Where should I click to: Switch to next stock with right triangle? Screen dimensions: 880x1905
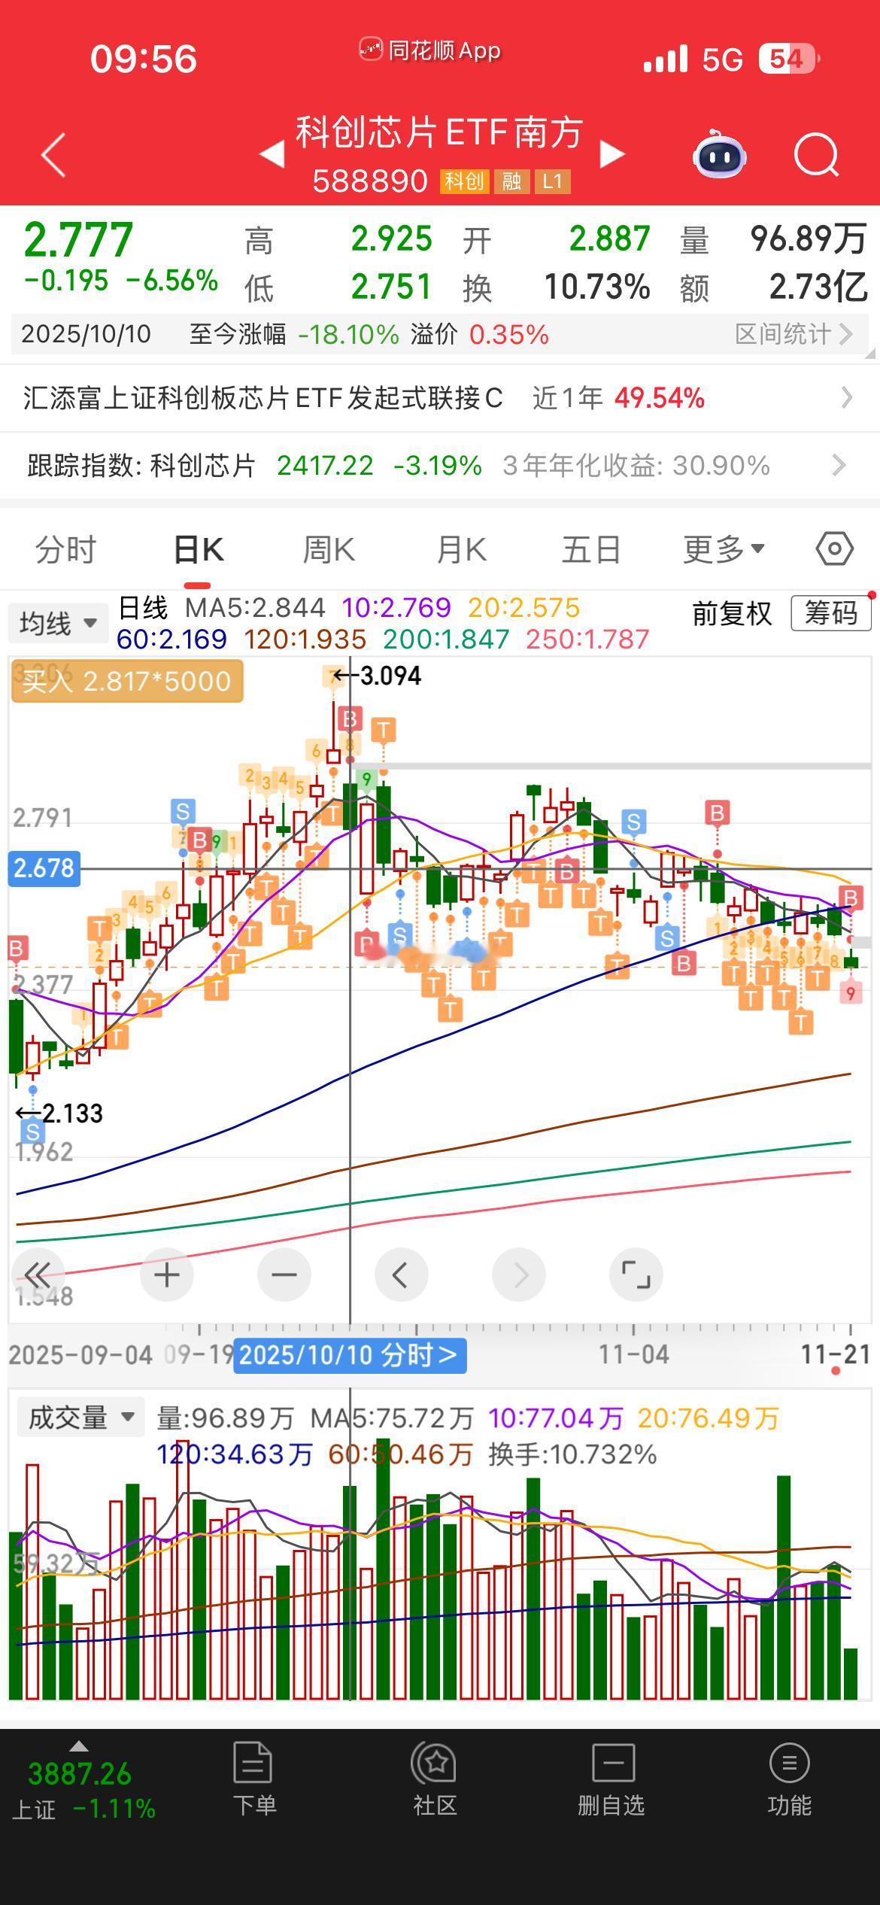(612, 154)
